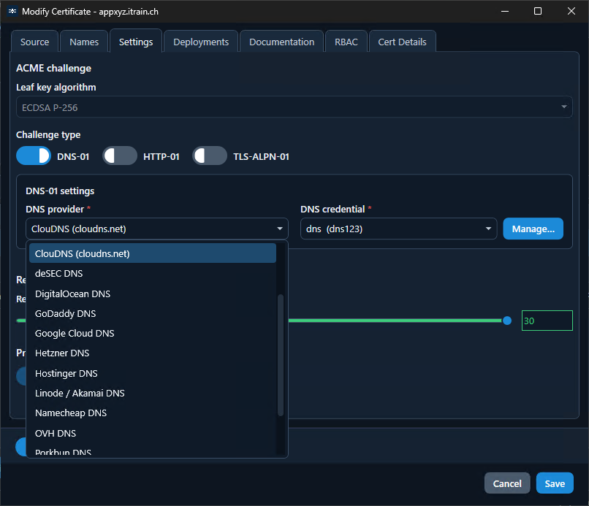Enable the HTTP-01 challenge toggle
This screenshot has height=506, width=589.
coord(120,156)
